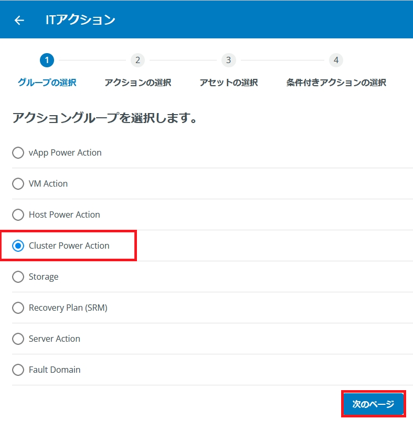Click the back arrow icon
This screenshot has width=413, height=429.
(x=19, y=20)
